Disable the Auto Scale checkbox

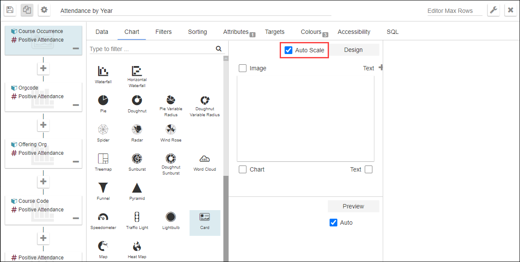tap(288, 50)
